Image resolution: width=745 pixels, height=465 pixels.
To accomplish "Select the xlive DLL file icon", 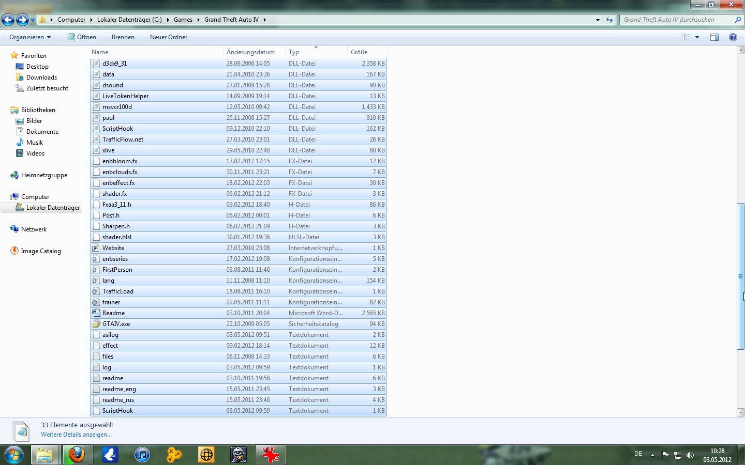I will pos(96,150).
